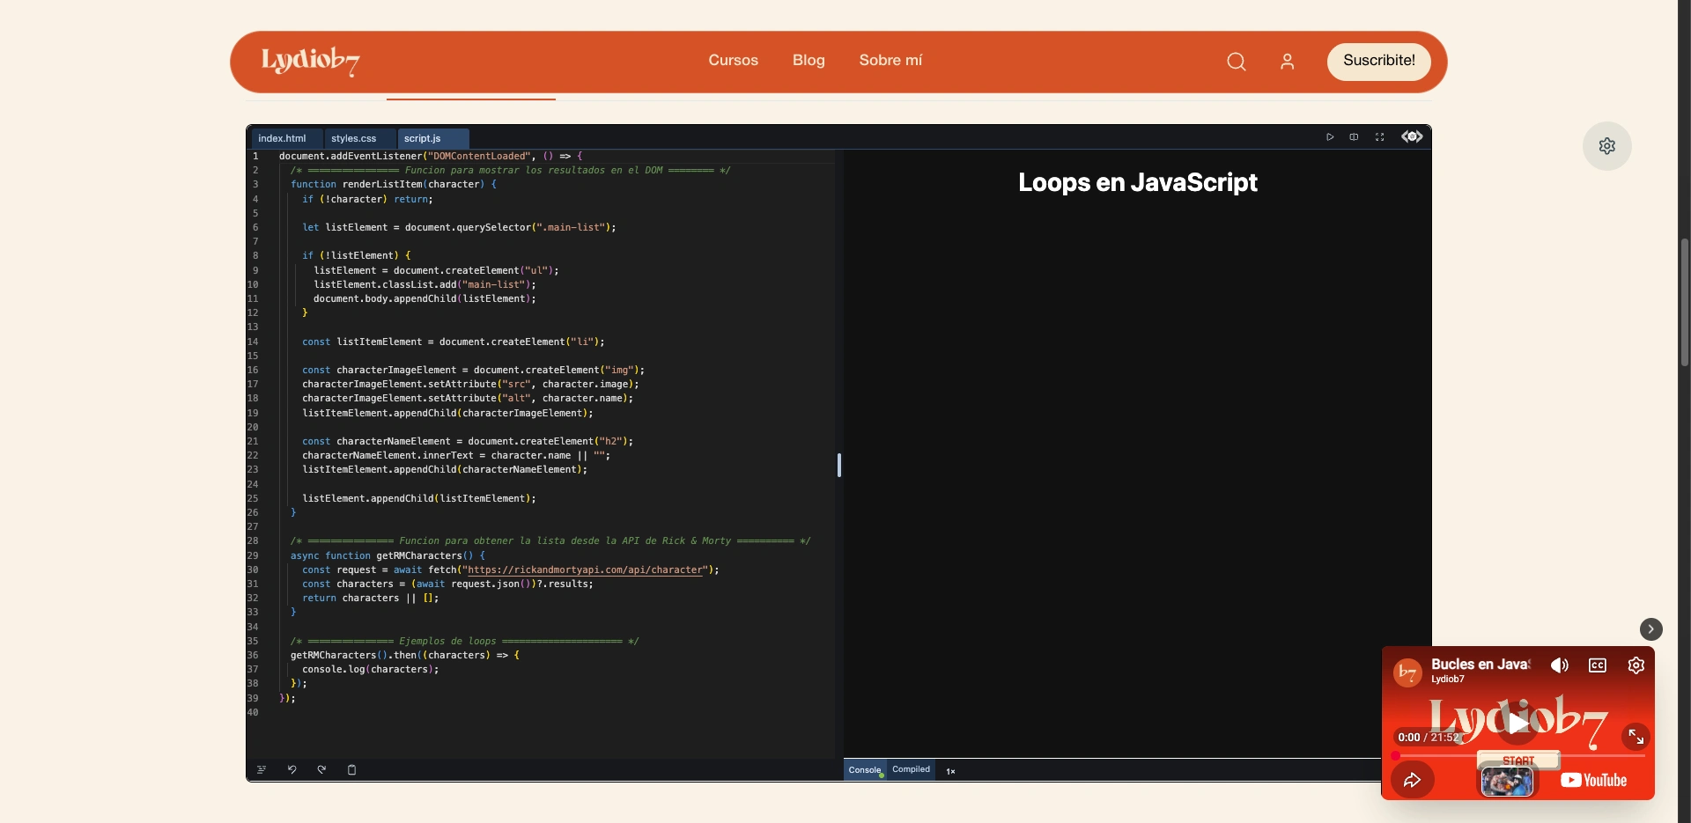Image resolution: width=1691 pixels, height=823 pixels.
Task: Copy code with the clipboard icon
Action: click(x=351, y=769)
